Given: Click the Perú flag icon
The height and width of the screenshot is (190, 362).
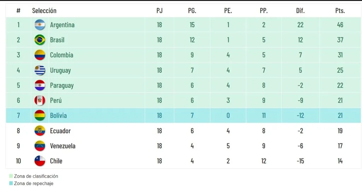Looking at the screenshot, I should (40, 100).
